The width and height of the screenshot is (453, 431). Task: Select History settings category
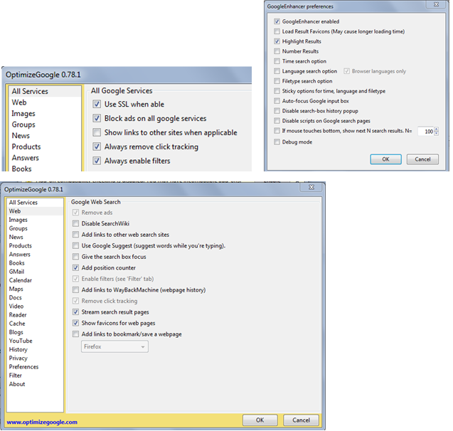click(x=35, y=350)
